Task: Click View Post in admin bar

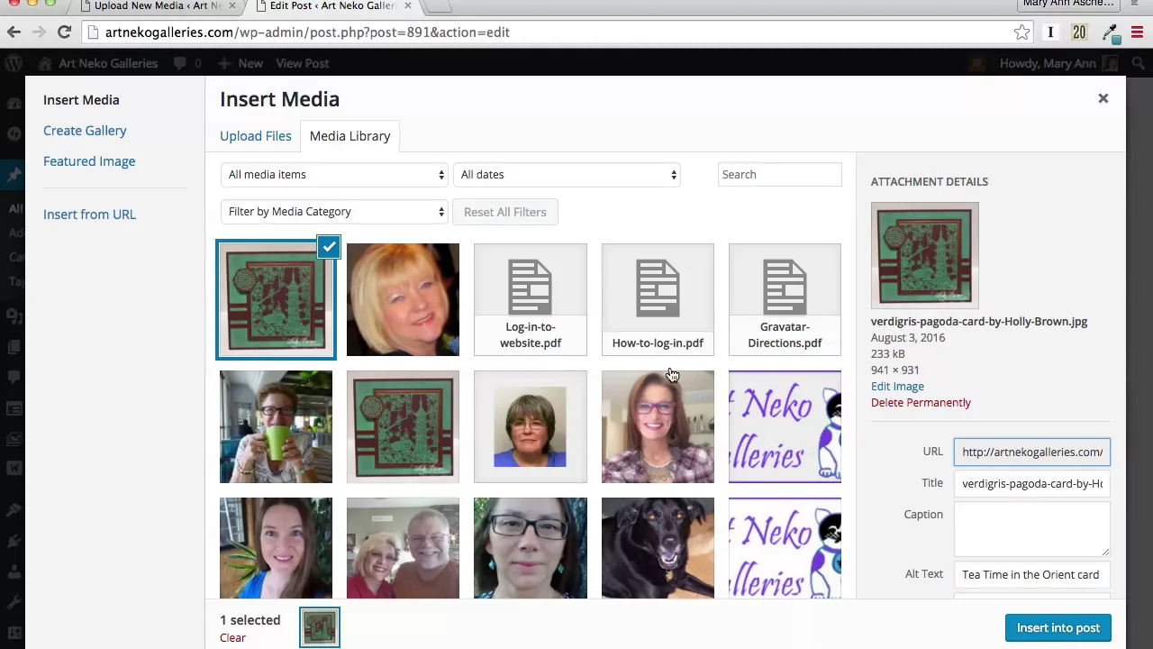Action: pos(302,63)
